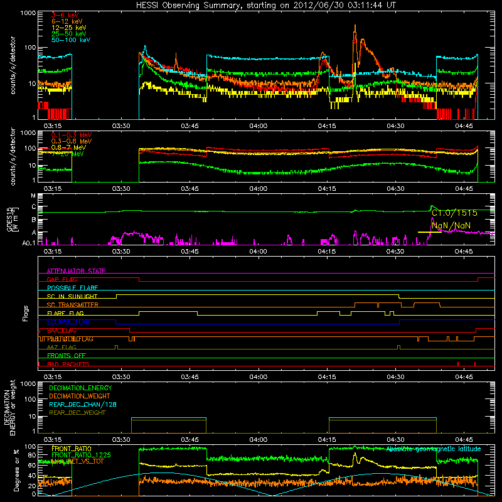
Task: Click the DECIMATION_ENERGY legend label
Action: click(x=80, y=388)
